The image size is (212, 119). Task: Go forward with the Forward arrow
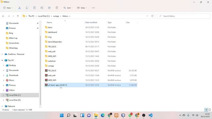(x=9, y=16)
